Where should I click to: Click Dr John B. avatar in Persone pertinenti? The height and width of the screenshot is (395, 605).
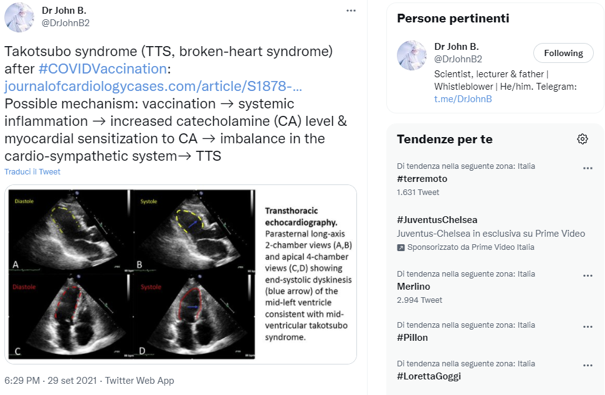(412, 55)
